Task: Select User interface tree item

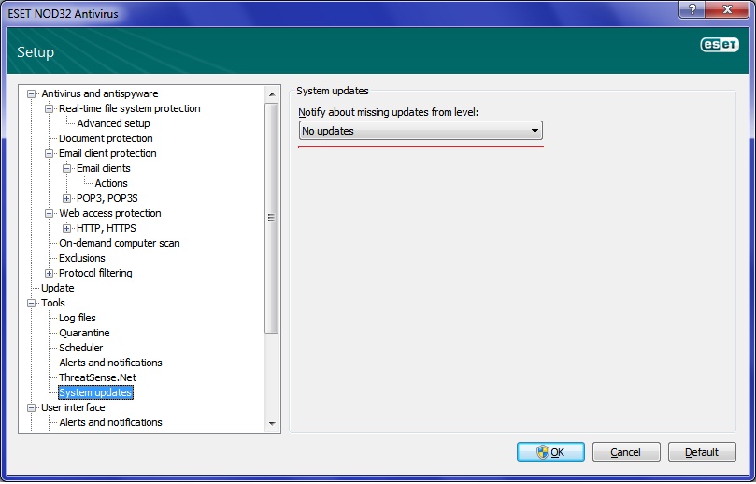Action: tap(73, 407)
